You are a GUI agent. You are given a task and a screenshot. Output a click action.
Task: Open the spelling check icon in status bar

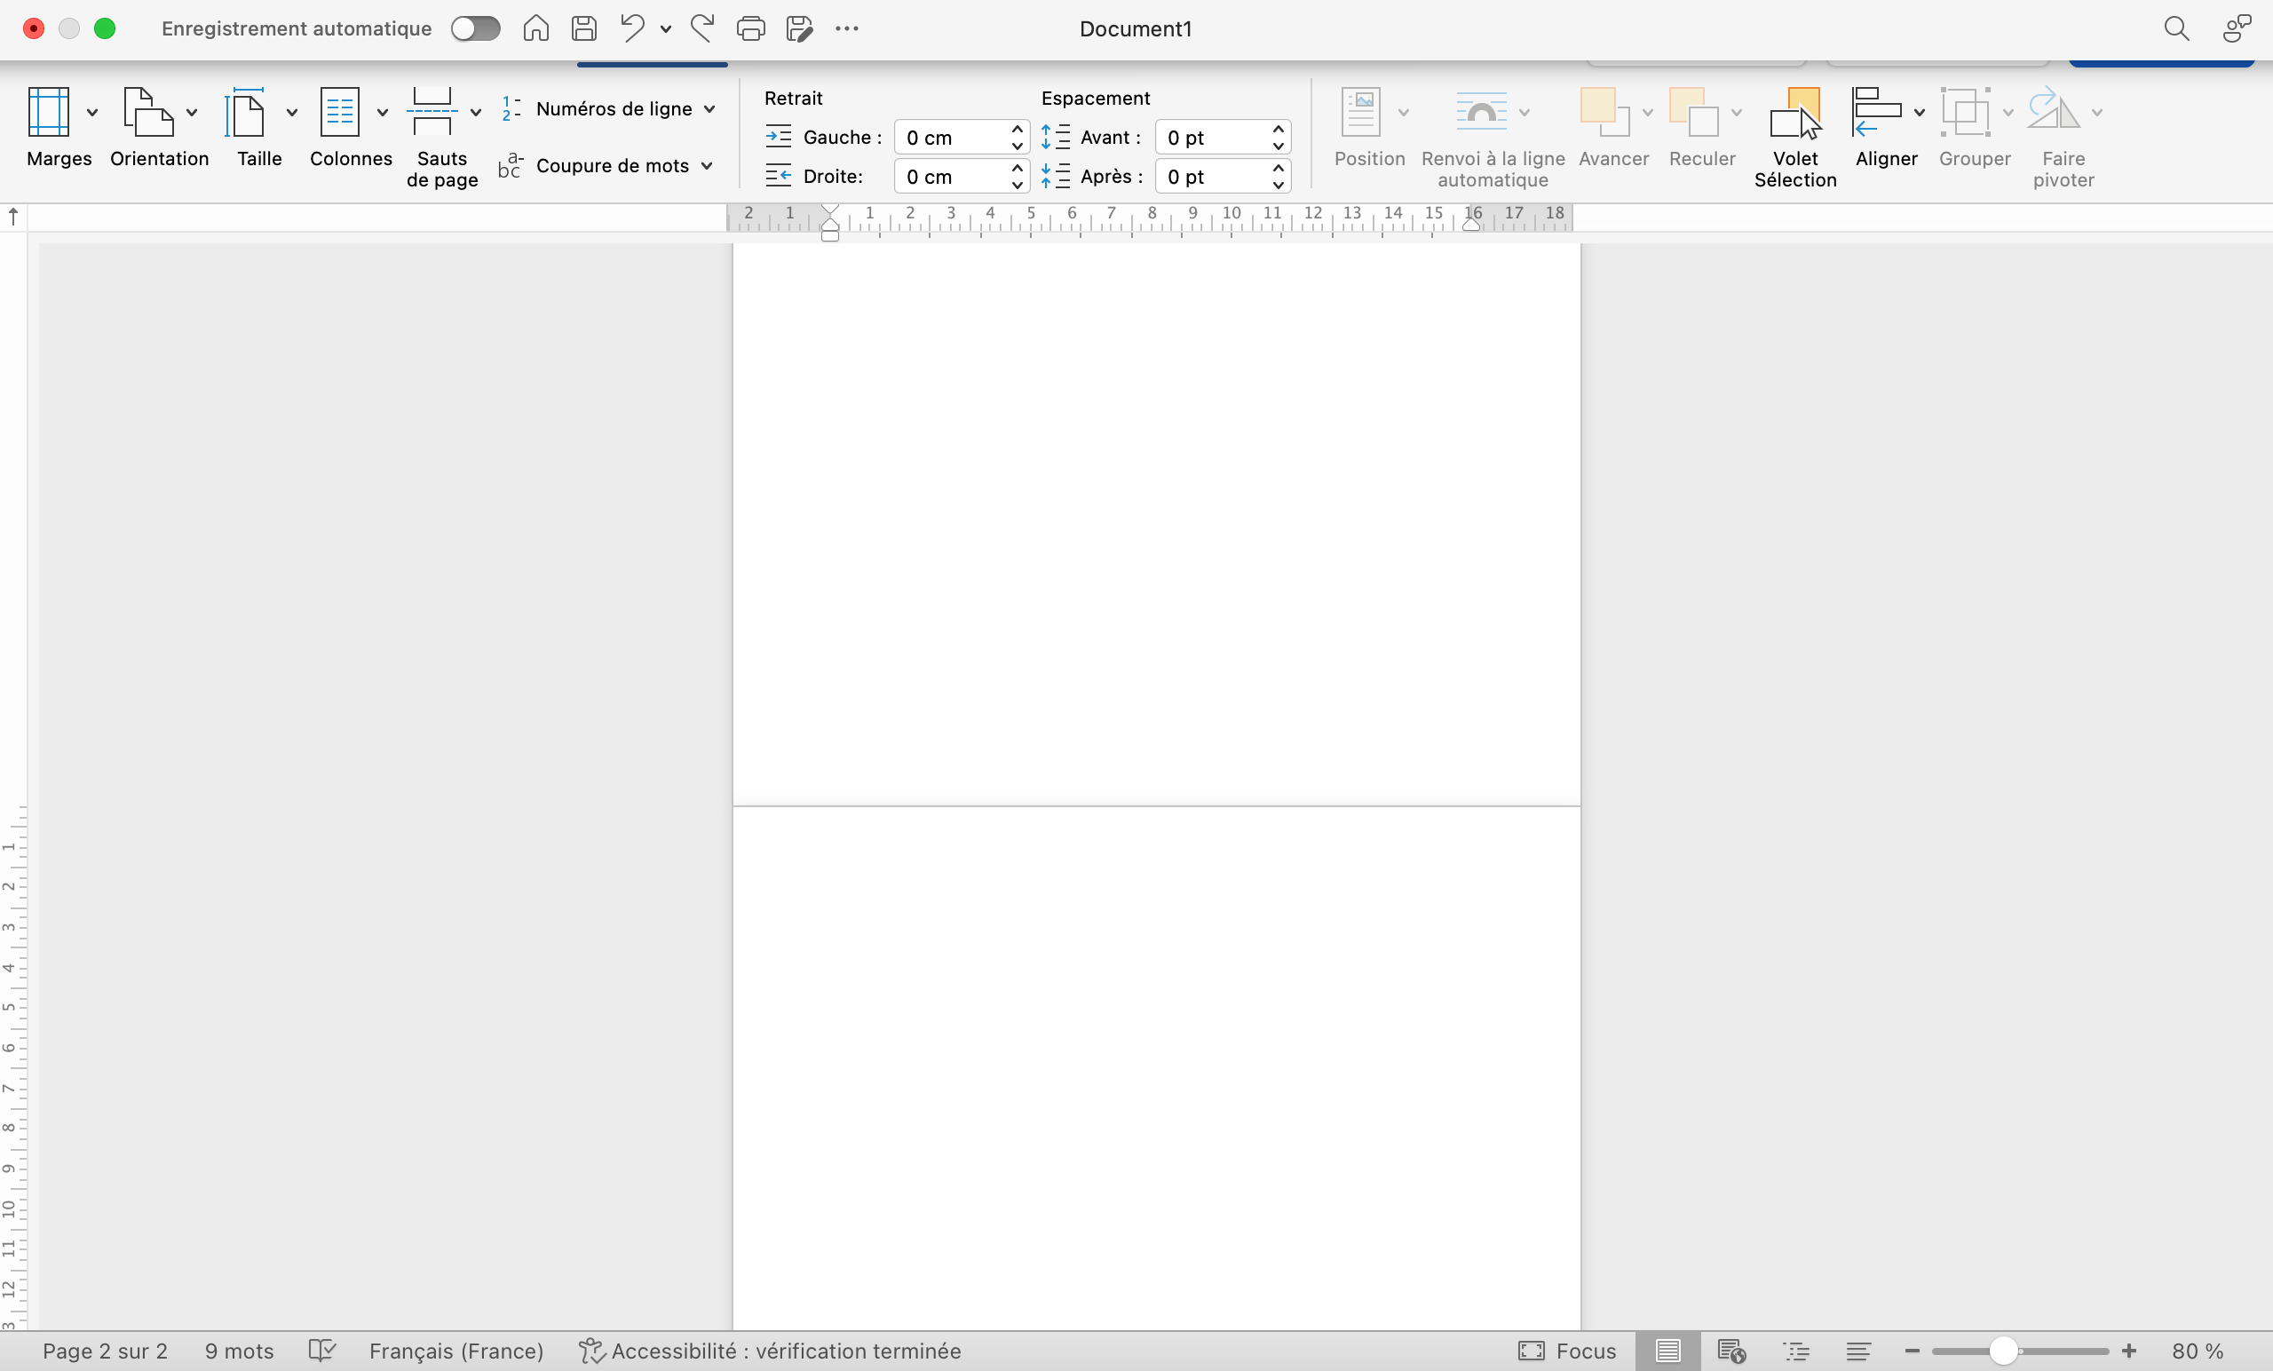click(x=321, y=1351)
